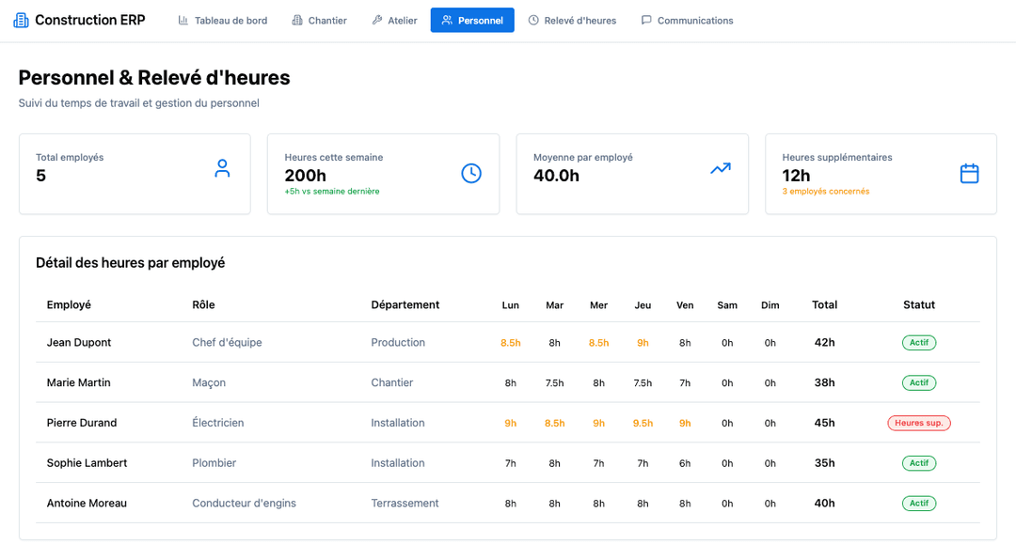Click the person icon in Total employés card

point(222,169)
